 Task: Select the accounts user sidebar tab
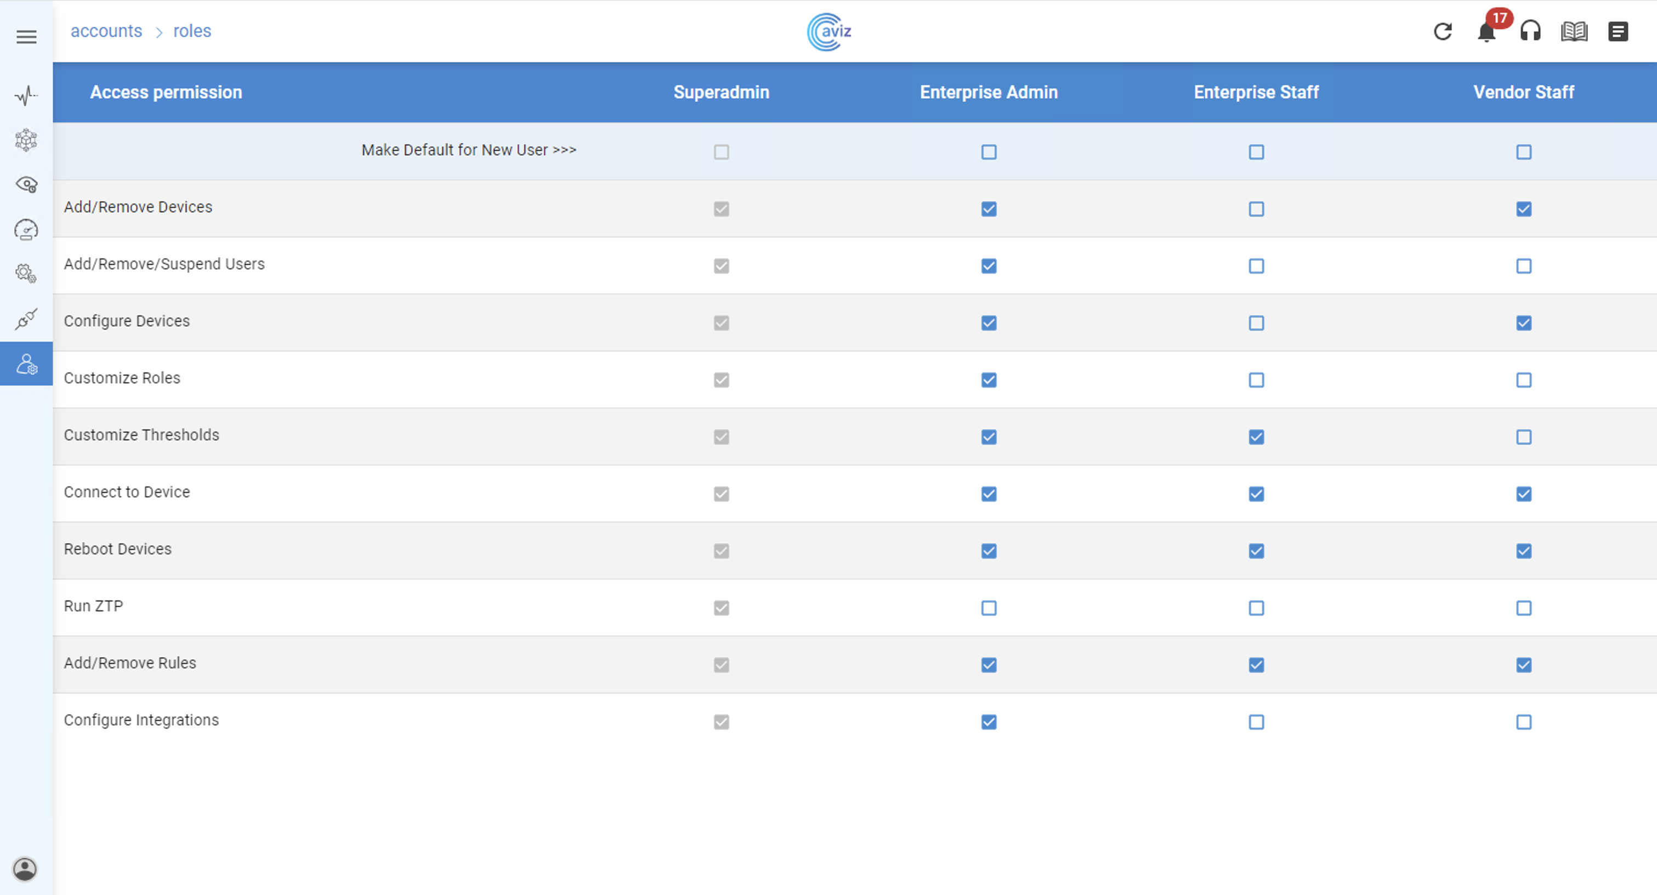click(26, 364)
